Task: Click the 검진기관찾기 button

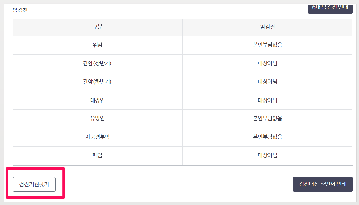Action: (34, 184)
